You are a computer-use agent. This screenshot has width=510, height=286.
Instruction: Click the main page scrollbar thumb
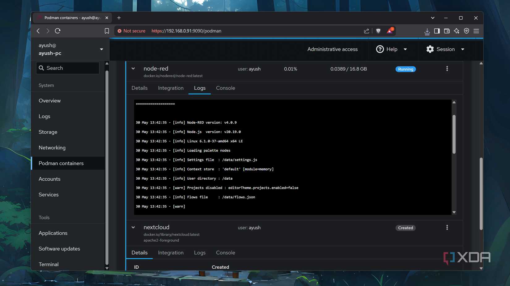481,194
